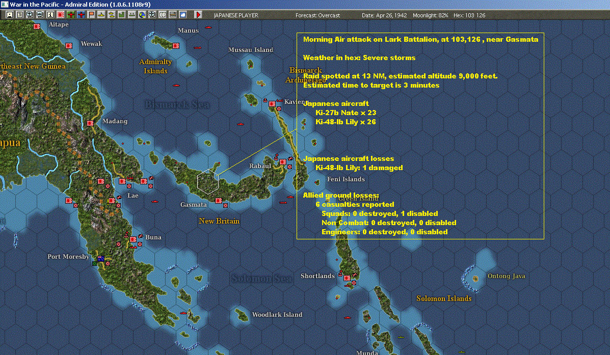610x355 pixels.
Task: Click the ship with arrows toolbar icon
Action: tap(132, 15)
